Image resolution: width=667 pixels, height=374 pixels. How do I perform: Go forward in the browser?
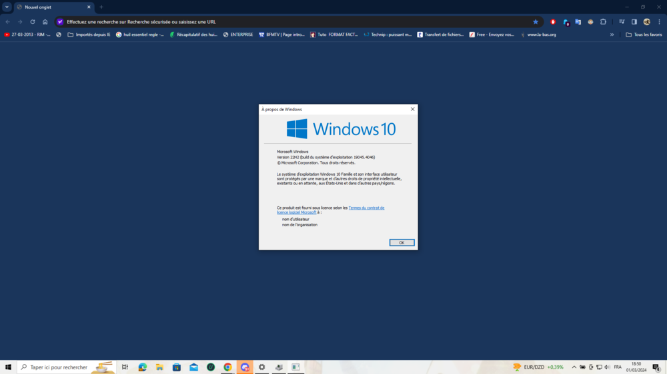(20, 22)
